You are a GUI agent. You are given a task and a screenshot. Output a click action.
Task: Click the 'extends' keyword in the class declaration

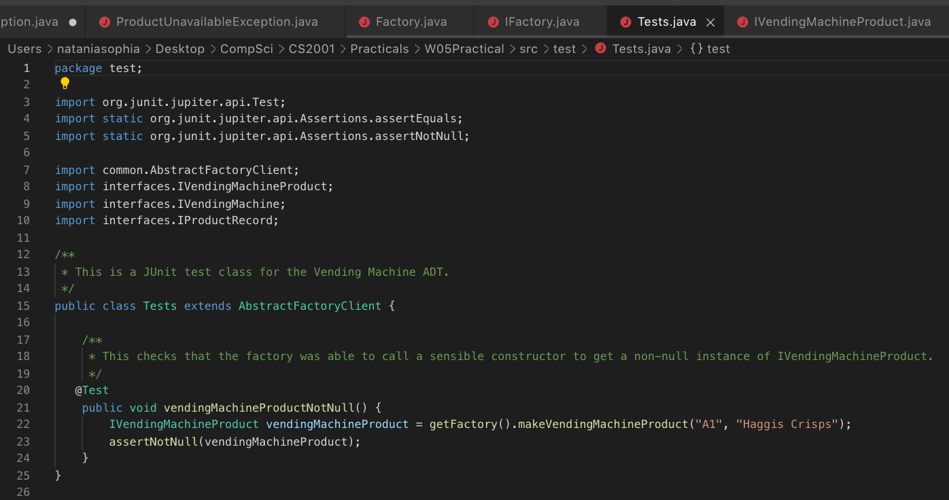(208, 306)
